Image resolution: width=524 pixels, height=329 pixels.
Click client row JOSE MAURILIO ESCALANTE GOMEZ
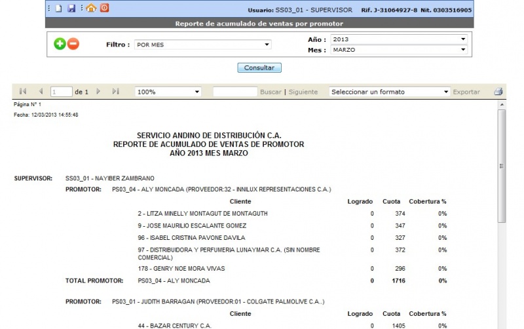[x=192, y=225]
